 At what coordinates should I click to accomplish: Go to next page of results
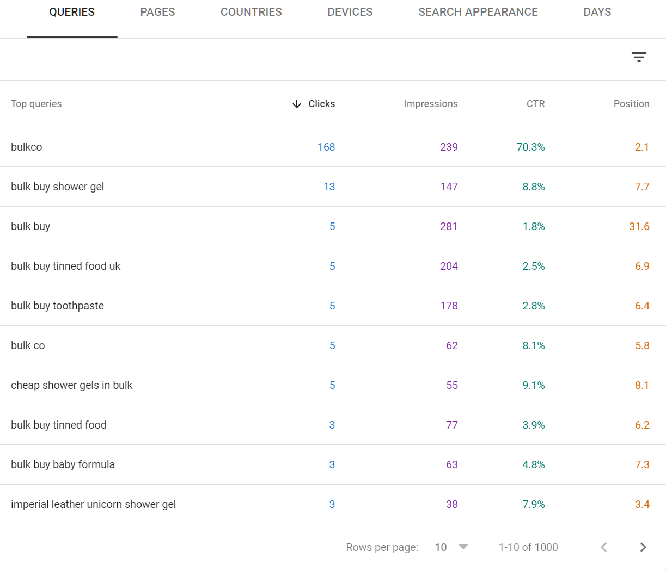[643, 547]
